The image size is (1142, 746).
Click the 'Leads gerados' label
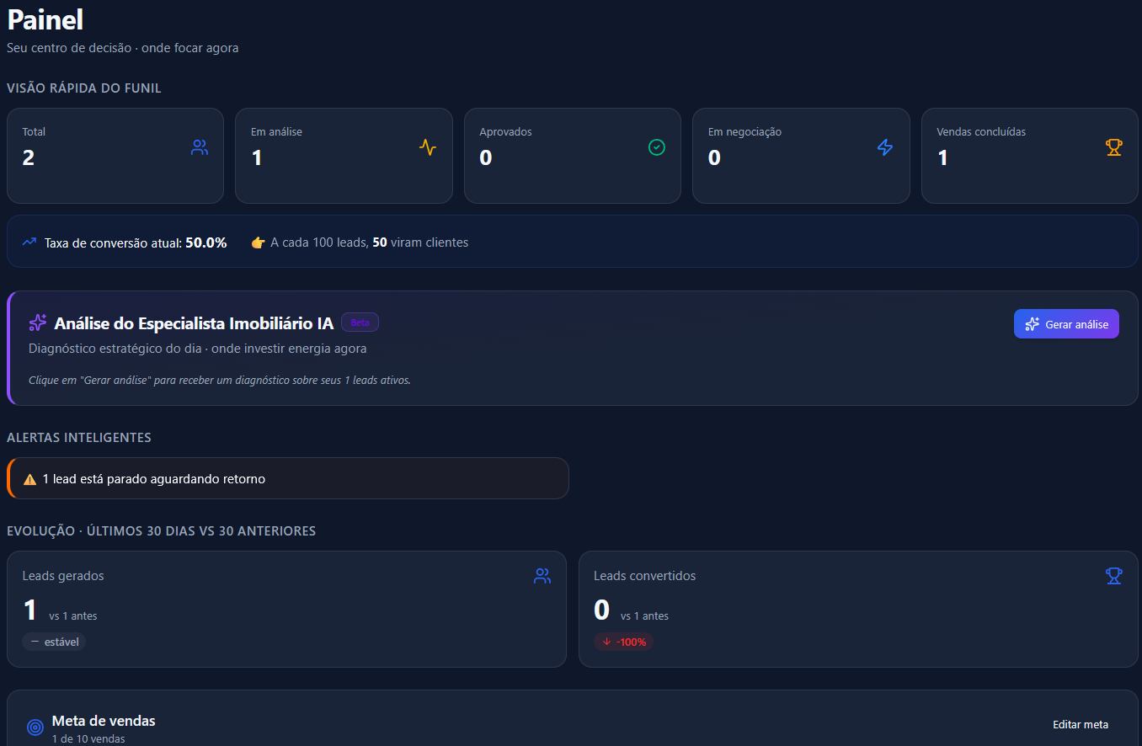[63, 576]
